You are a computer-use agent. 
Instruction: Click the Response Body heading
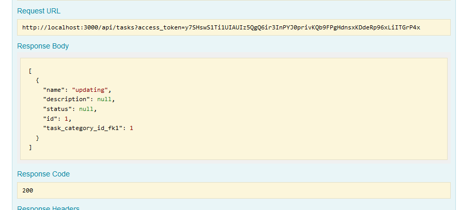(x=43, y=46)
